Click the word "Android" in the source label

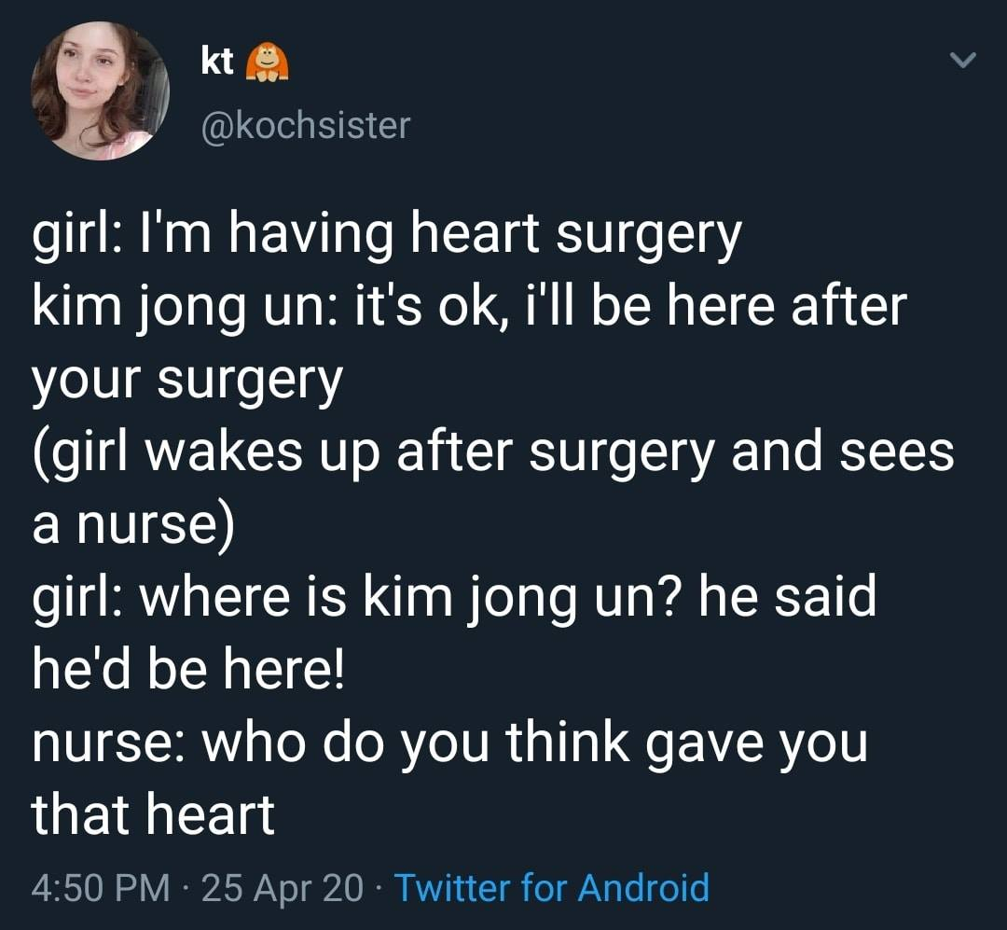pos(643,886)
